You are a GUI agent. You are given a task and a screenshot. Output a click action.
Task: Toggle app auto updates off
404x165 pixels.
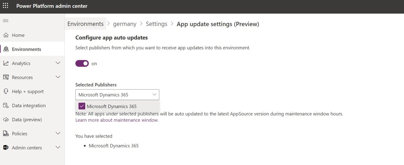(82, 63)
